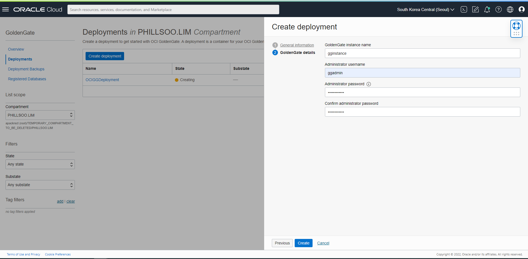
Task: Click the blue Create button
Action: 303,243
